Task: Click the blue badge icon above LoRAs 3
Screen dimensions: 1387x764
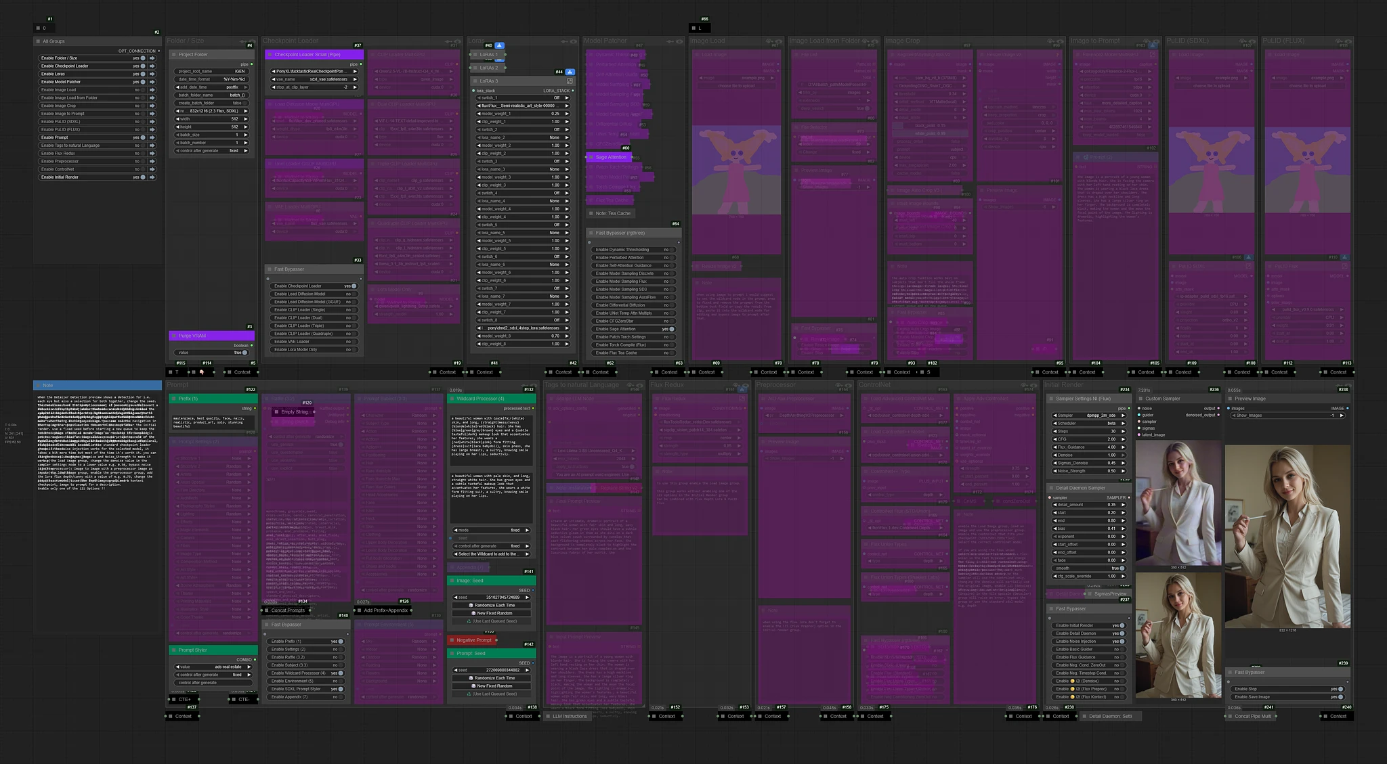Action: coord(570,72)
